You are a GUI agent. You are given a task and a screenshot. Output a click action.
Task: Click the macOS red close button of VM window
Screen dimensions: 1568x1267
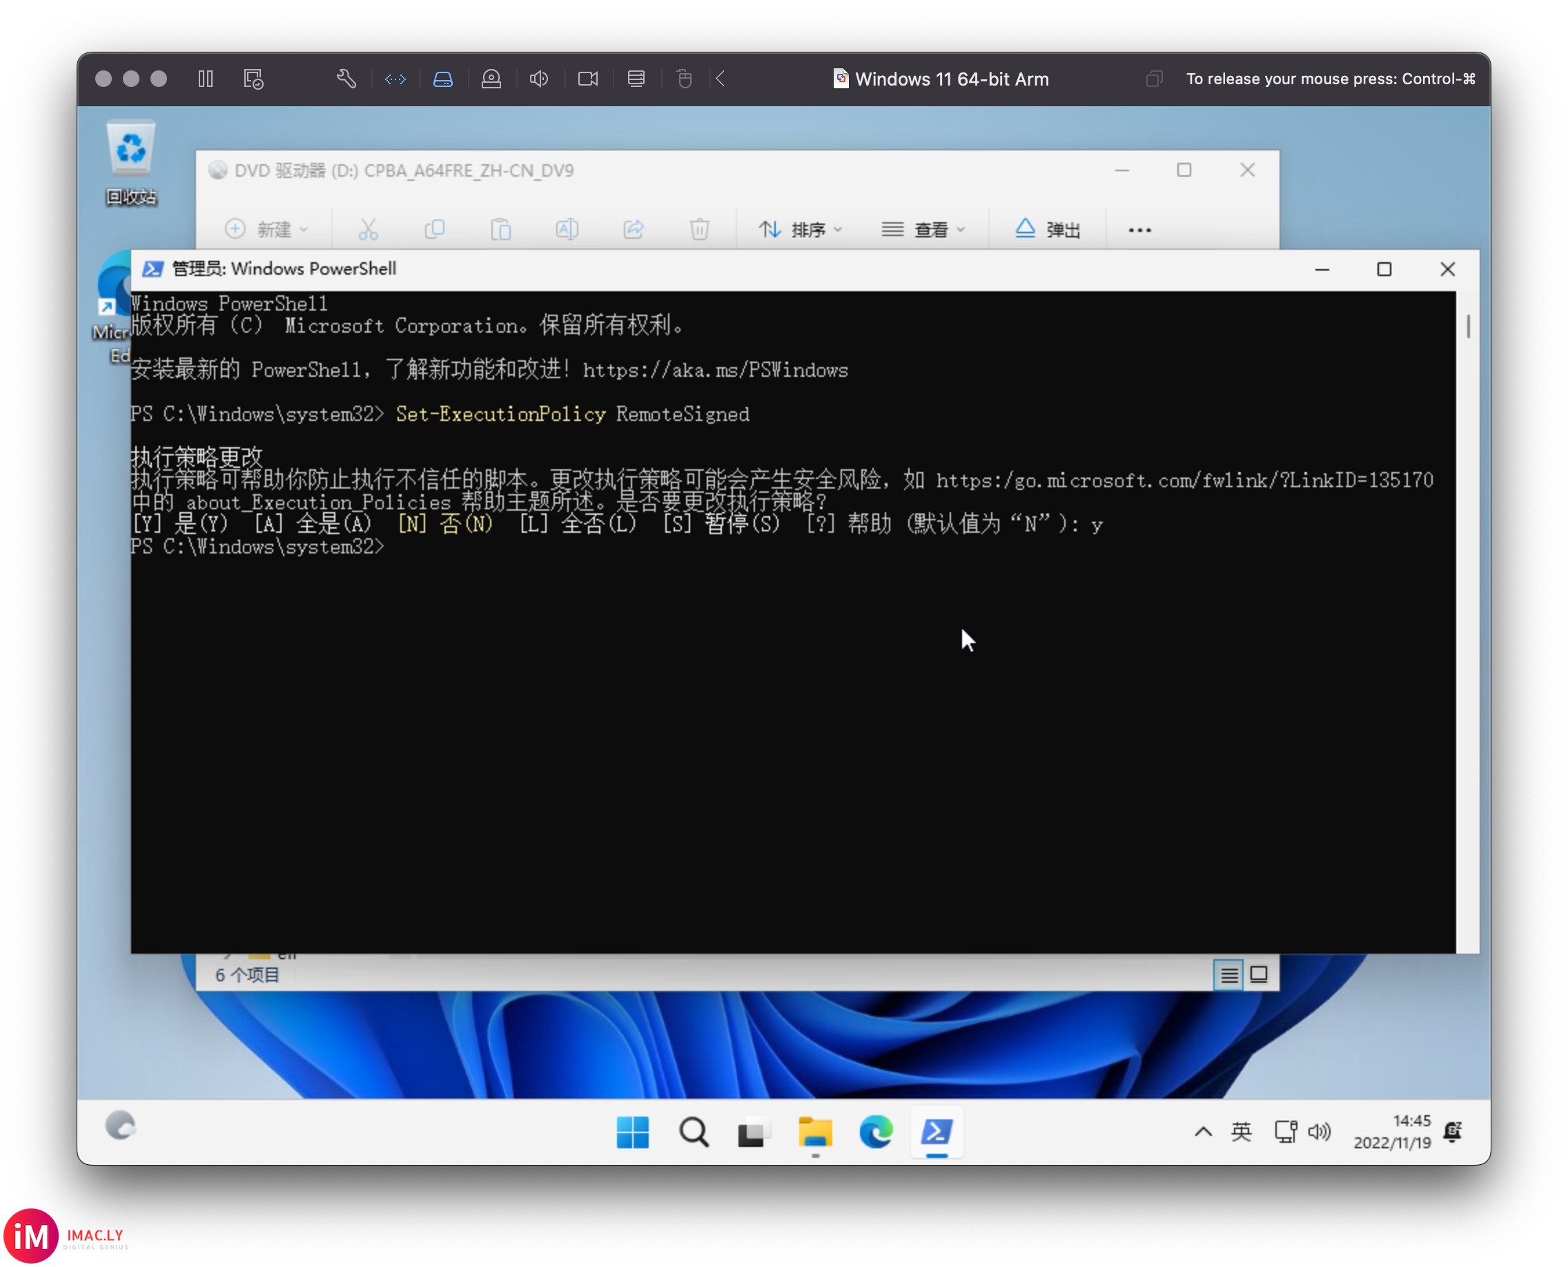(104, 79)
